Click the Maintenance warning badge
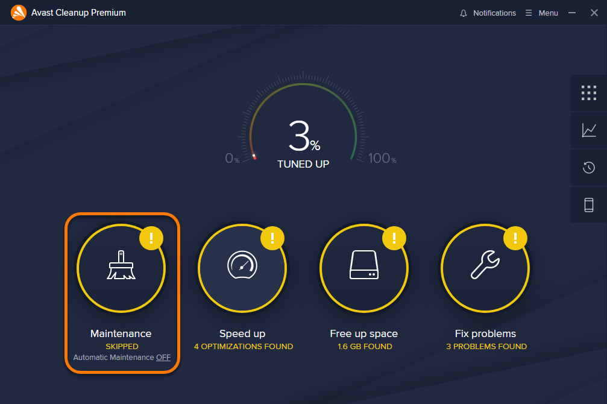 [151, 238]
